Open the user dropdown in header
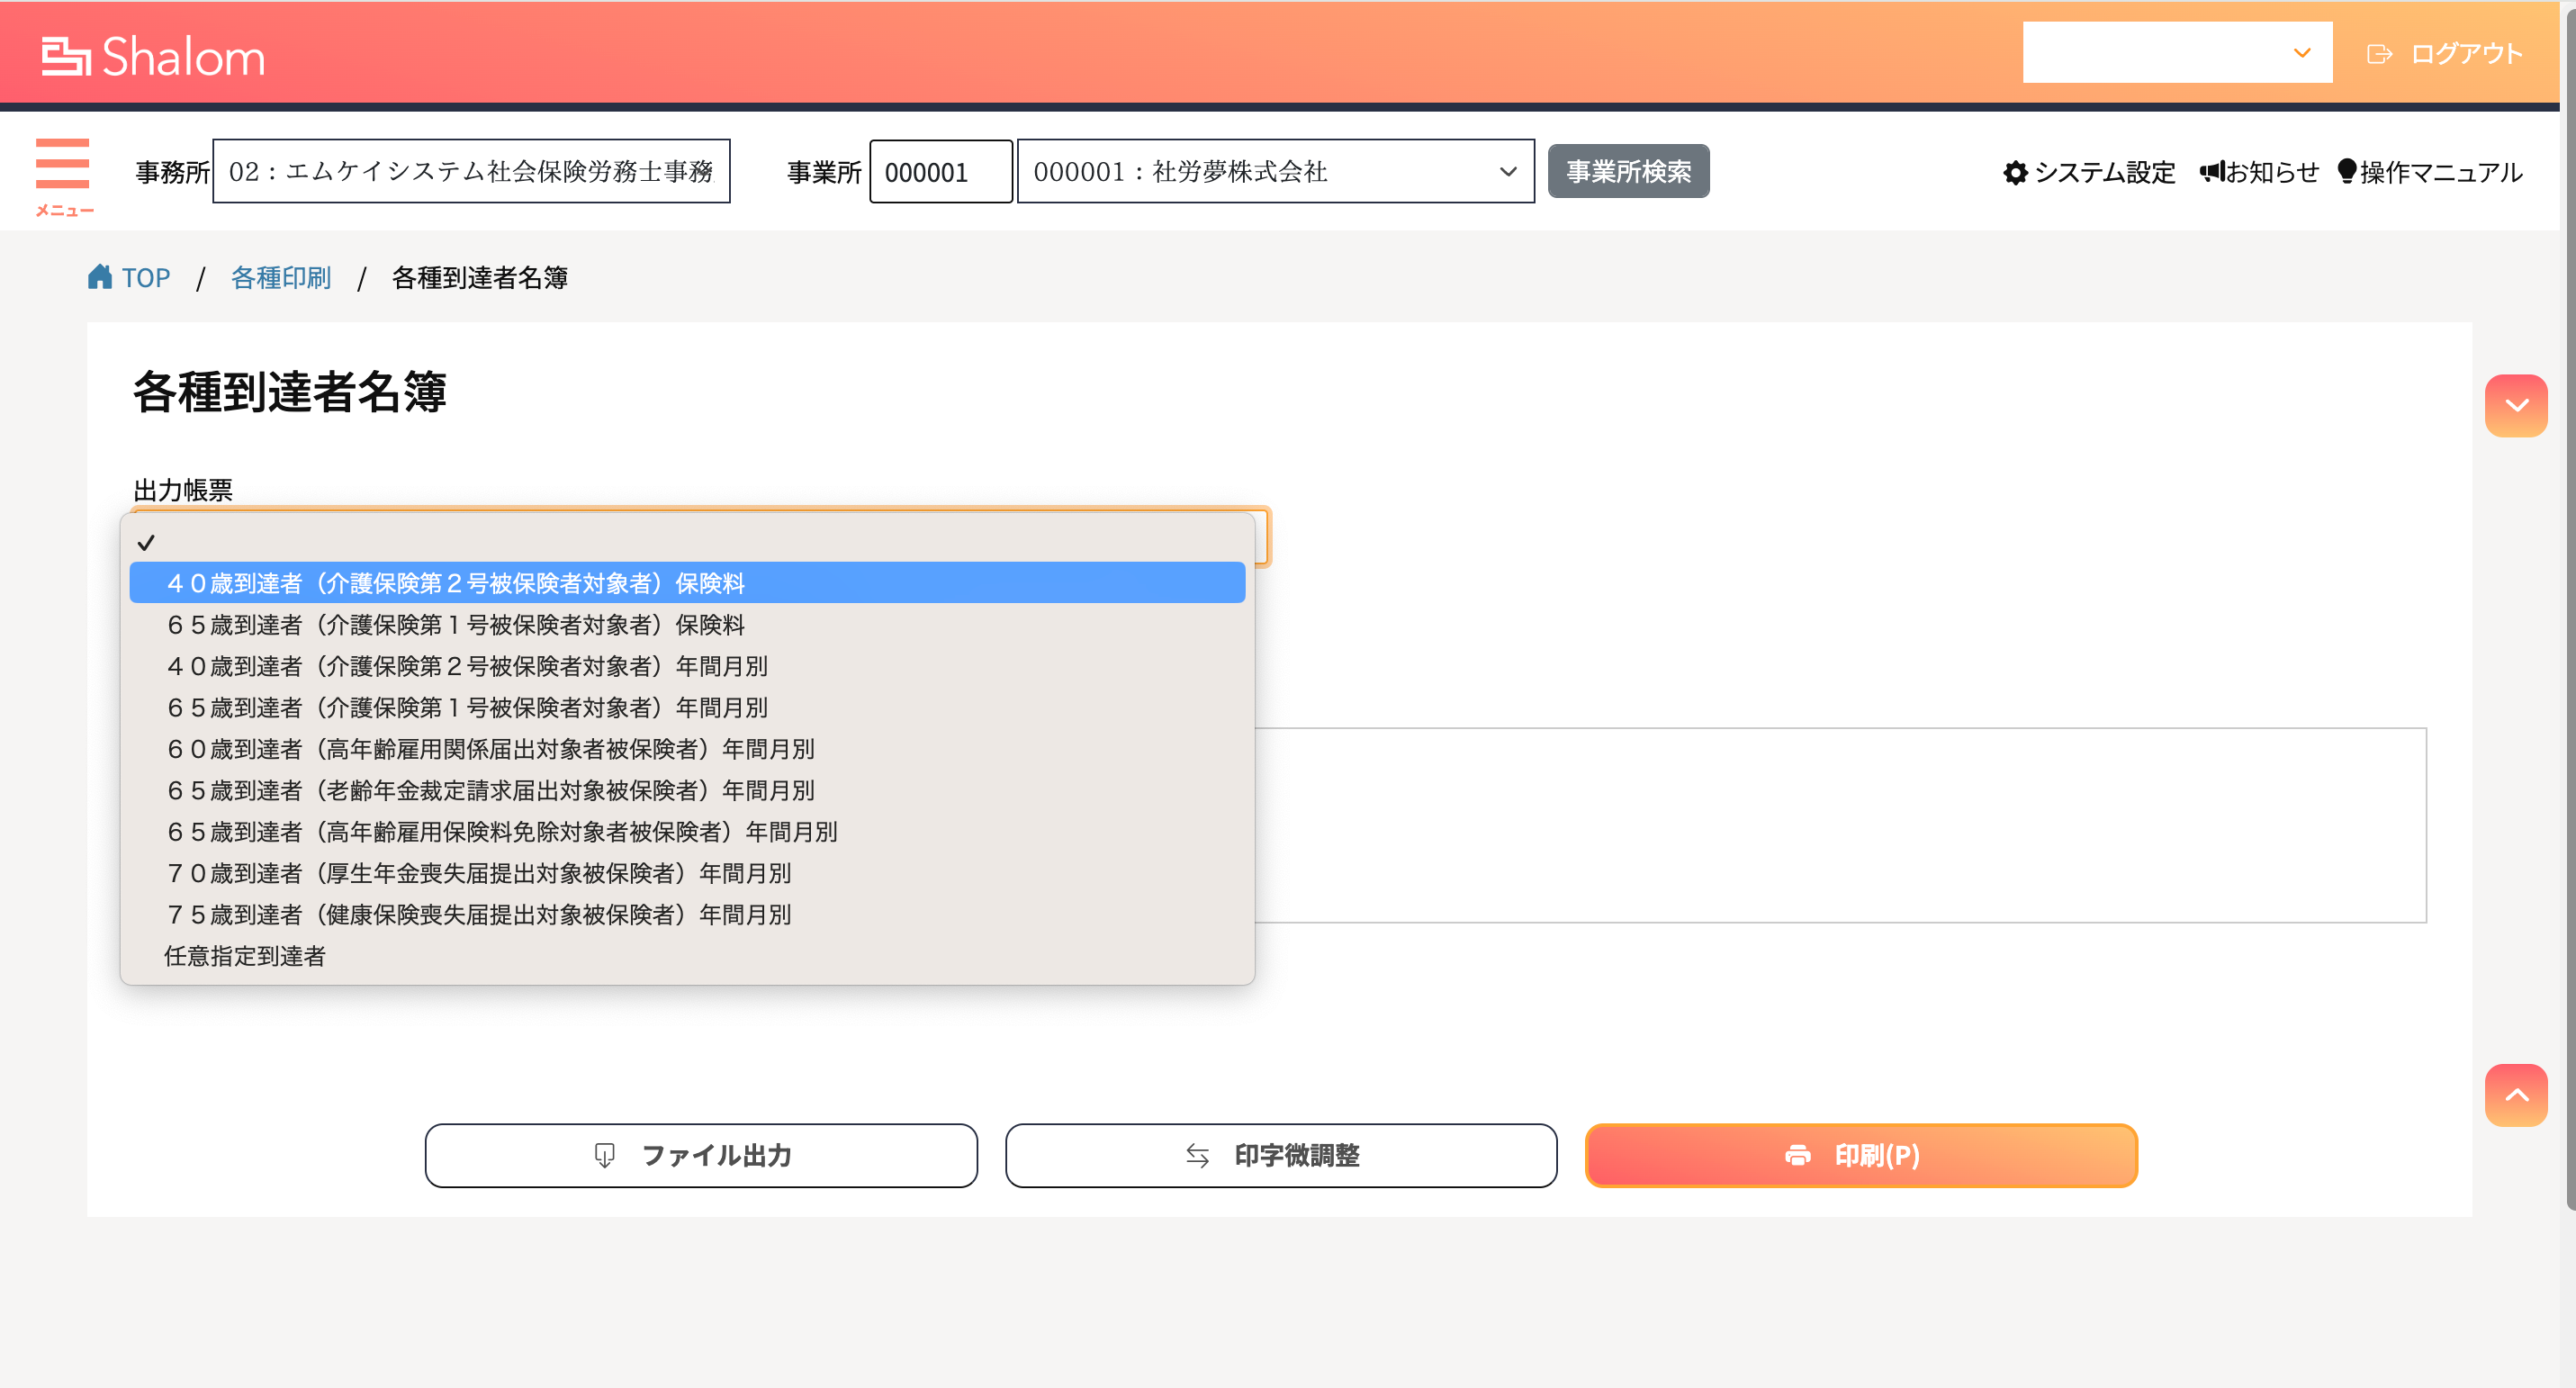Image resolution: width=2576 pixels, height=1388 pixels. [2177, 53]
